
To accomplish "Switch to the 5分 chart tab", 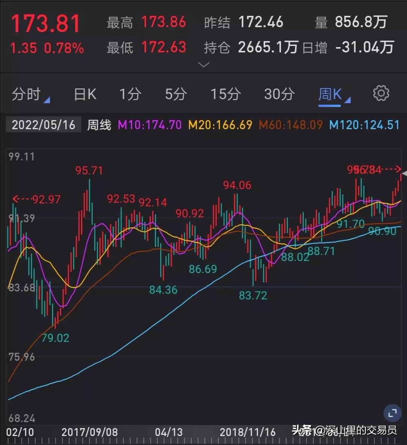I will coord(175,94).
